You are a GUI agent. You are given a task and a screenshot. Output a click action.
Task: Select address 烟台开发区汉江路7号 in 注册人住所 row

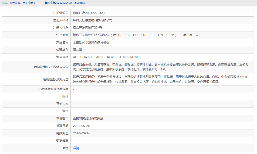tap(87, 28)
